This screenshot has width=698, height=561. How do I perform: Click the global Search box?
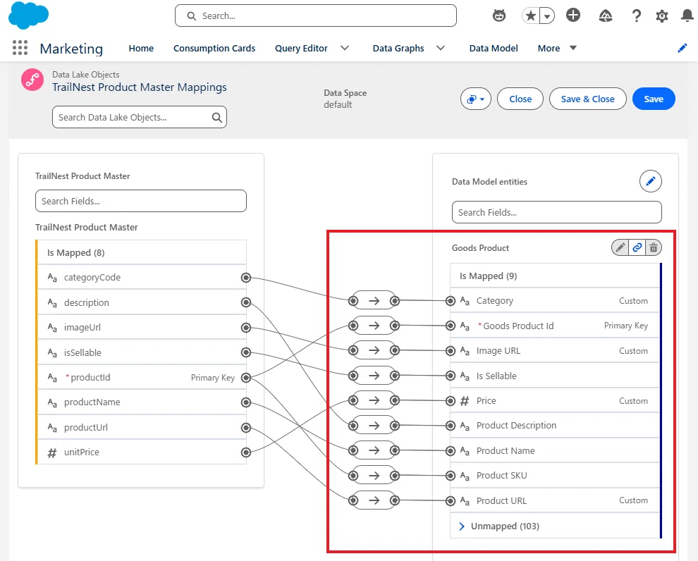[x=316, y=16]
